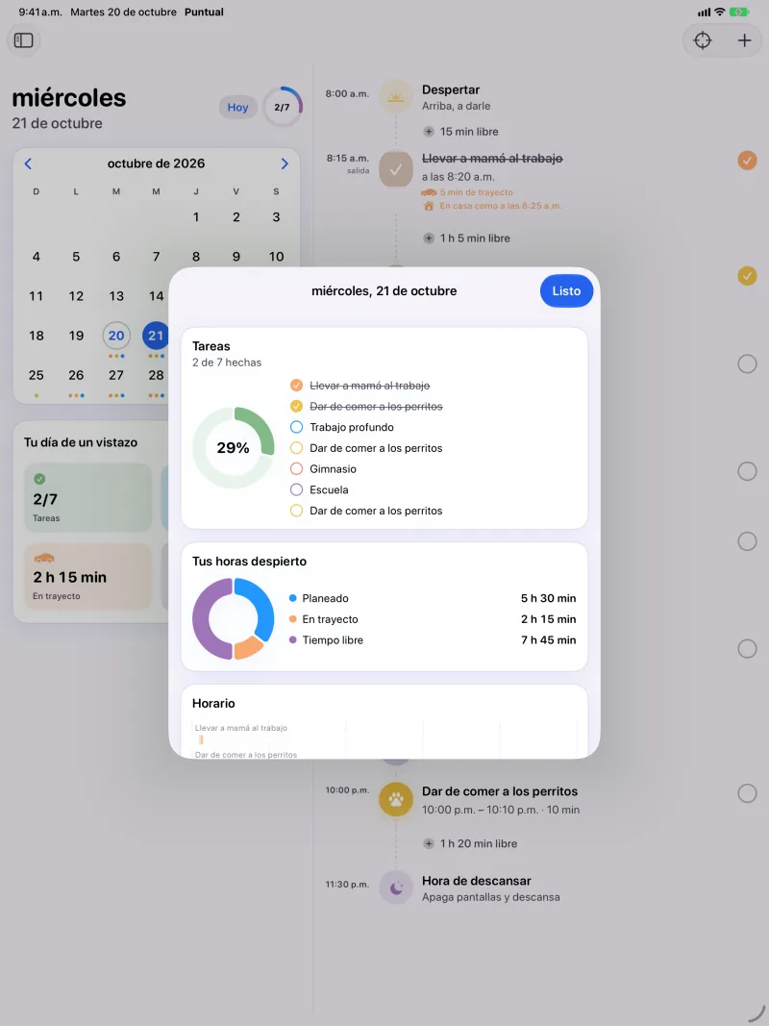Tap the crosshair focus icon
The image size is (769, 1026).
click(703, 40)
